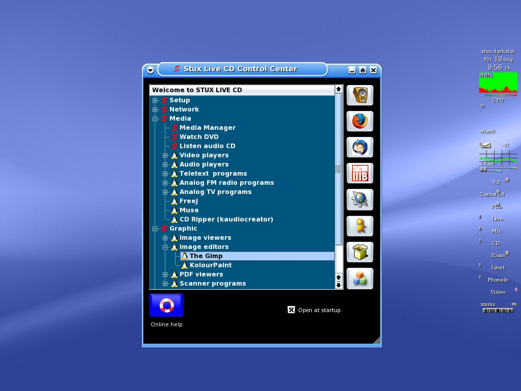Expand the Video players node
The height and width of the screenshot is (391, 521).
pos(165,156)
